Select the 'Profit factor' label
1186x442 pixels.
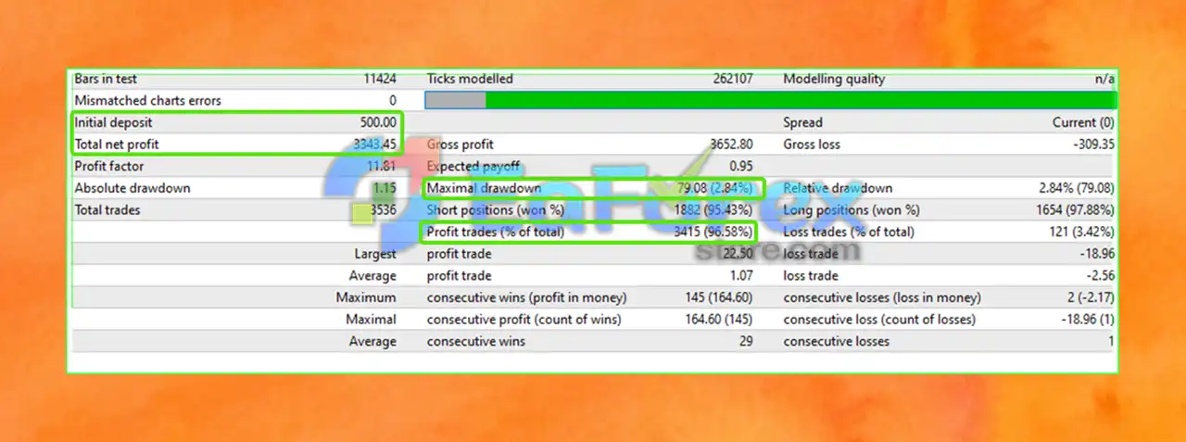click(x=110, y=167)
